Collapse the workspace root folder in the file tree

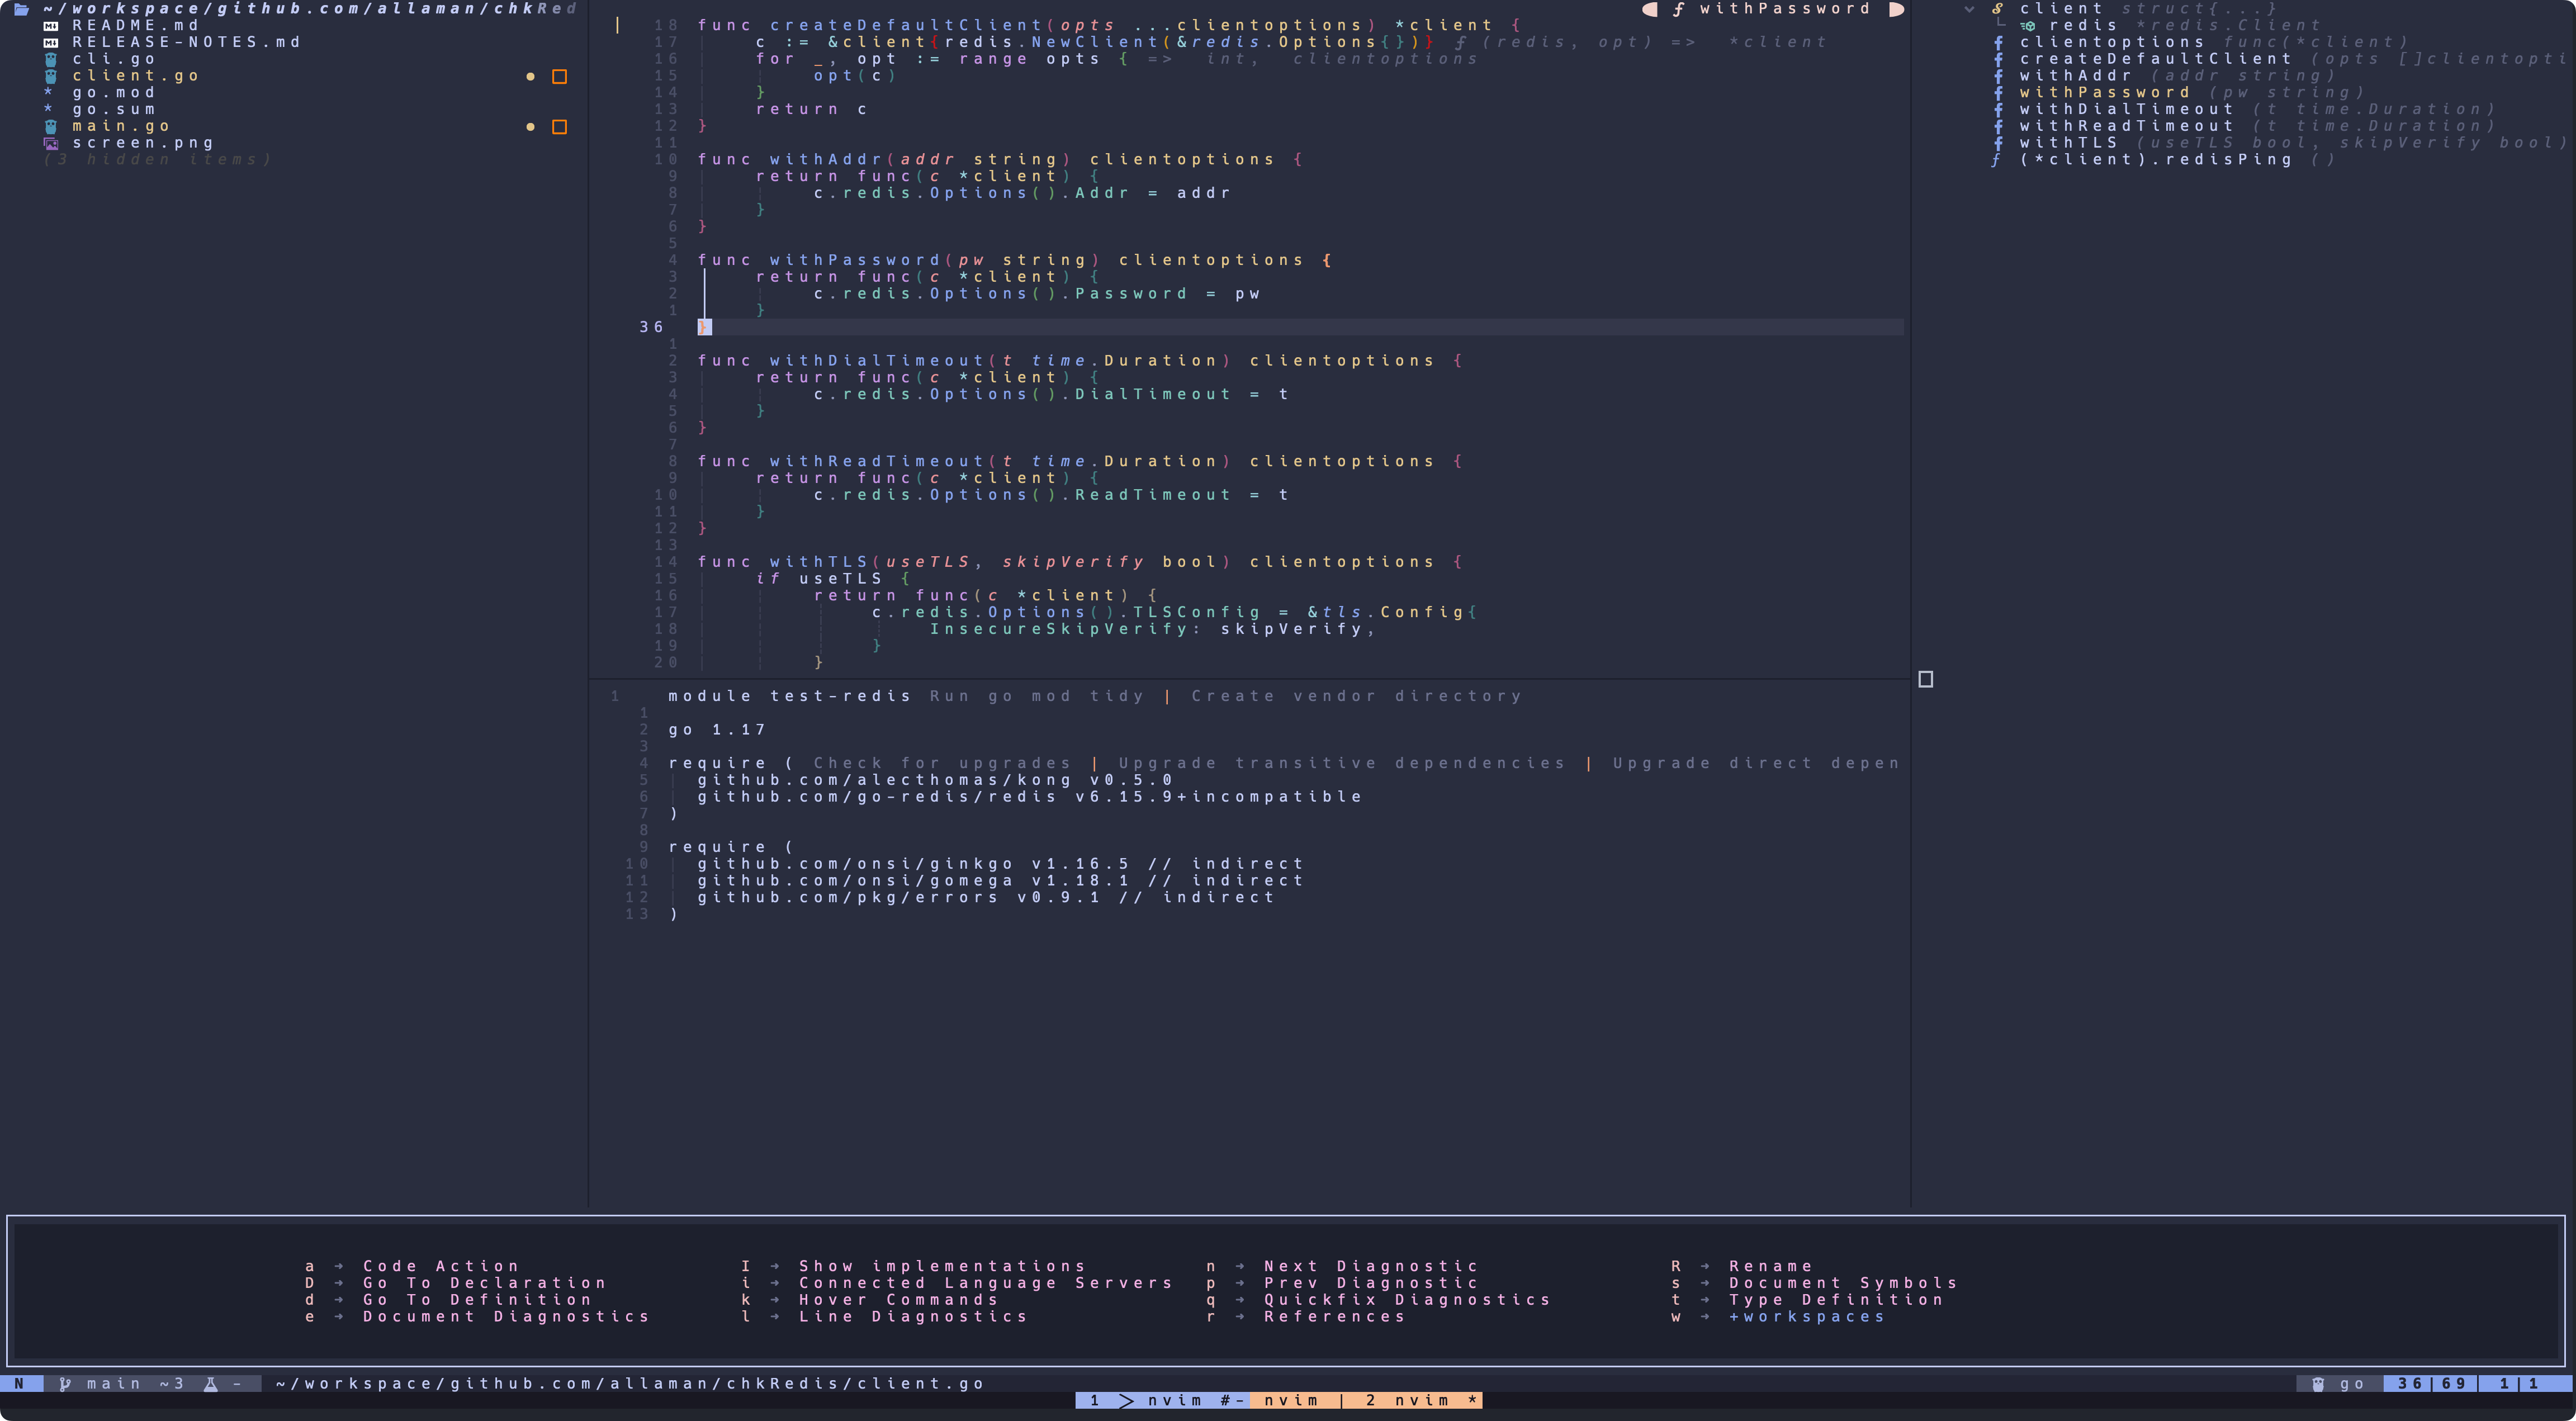(21, 9)
